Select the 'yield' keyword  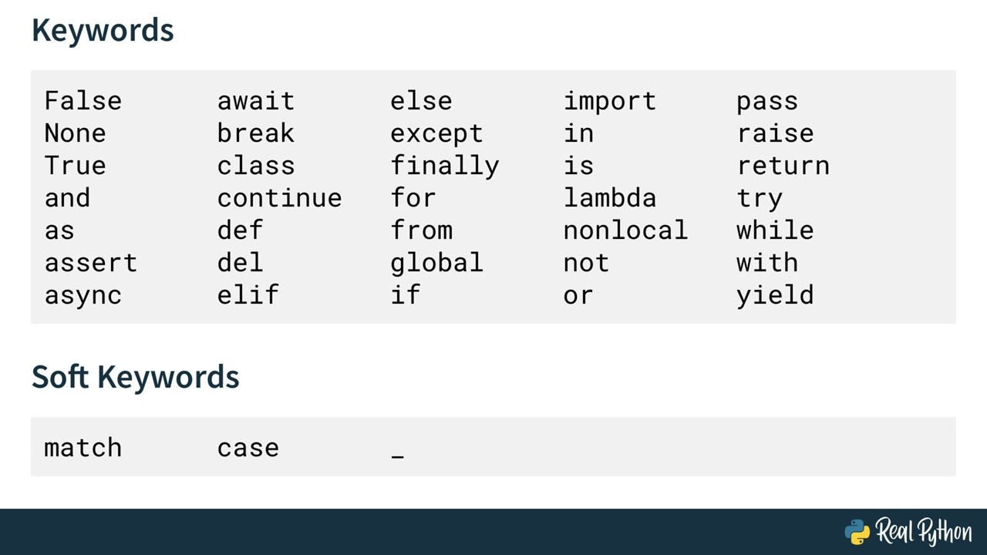[x=774, y=295]
